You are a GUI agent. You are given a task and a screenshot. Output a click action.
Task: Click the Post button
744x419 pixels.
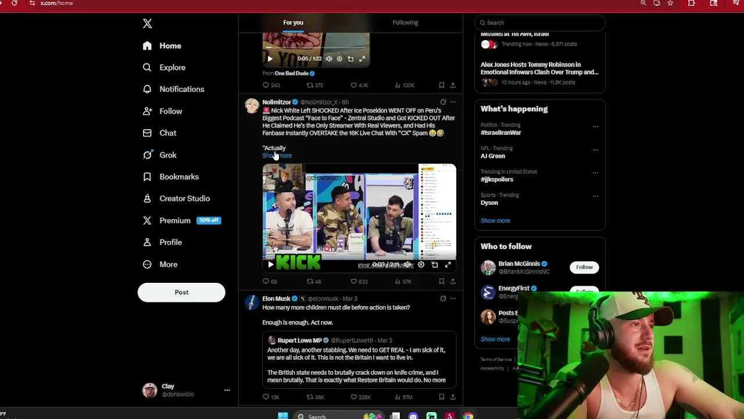pyautogui.click(x=181, y=292)
